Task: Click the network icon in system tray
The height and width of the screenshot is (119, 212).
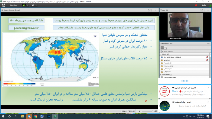Action: pyautogui.click(x=187, y=116)
